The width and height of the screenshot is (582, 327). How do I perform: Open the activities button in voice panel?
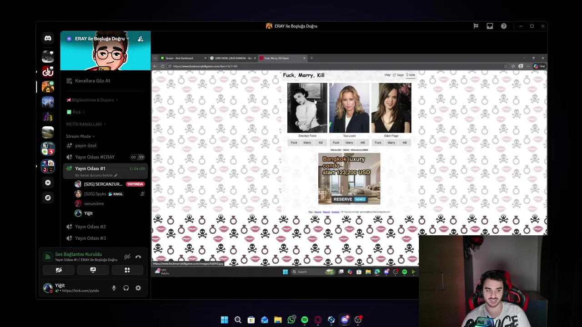[127, 270]
